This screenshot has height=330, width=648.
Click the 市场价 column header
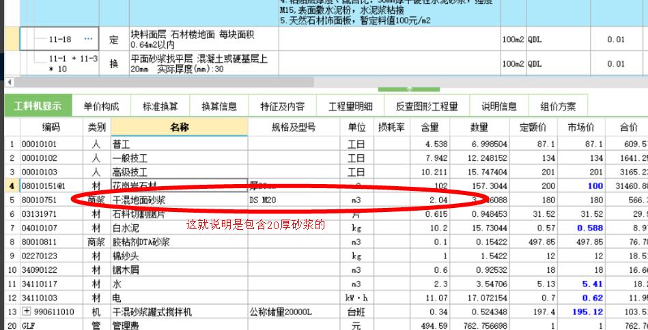point(581,127)
